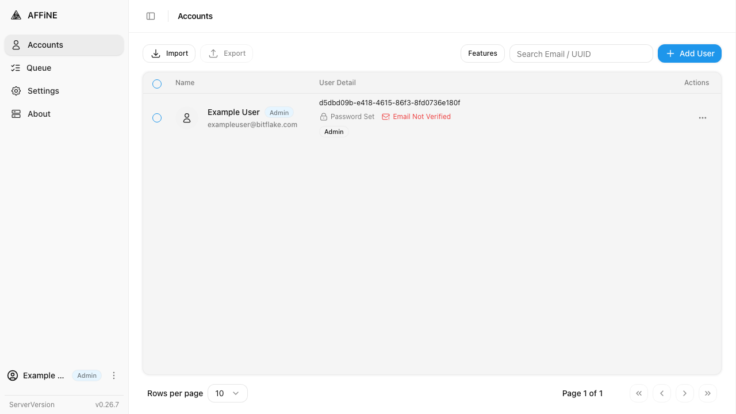Open the Accounts sidebar item
Image resolution: width=736 pixels, height=414 pixels.
[64, 45]
